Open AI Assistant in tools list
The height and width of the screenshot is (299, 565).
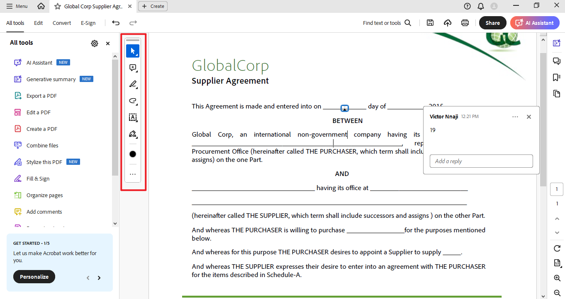[39, 63]
